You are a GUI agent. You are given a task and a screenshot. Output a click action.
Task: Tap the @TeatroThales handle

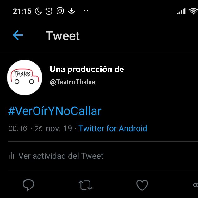[x=72, y=82]
